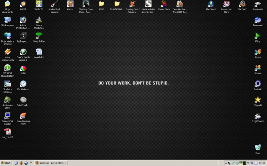Launch Firefox from Quick Launch
267x166 pixels.
[21, 163]
